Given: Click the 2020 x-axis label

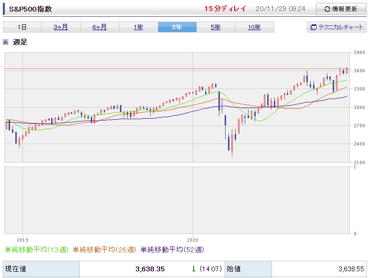Looking at the screenshot, I should [x=193, y=240].
